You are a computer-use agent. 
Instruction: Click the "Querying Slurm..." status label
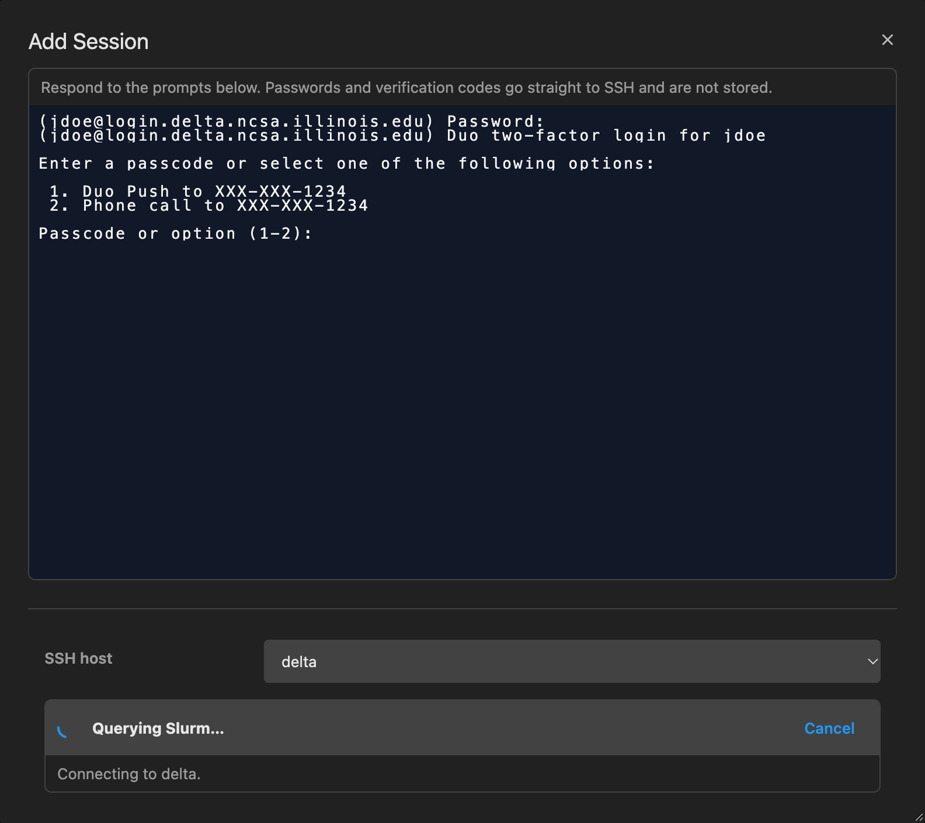pyautogui.click(x=158, y=728)
